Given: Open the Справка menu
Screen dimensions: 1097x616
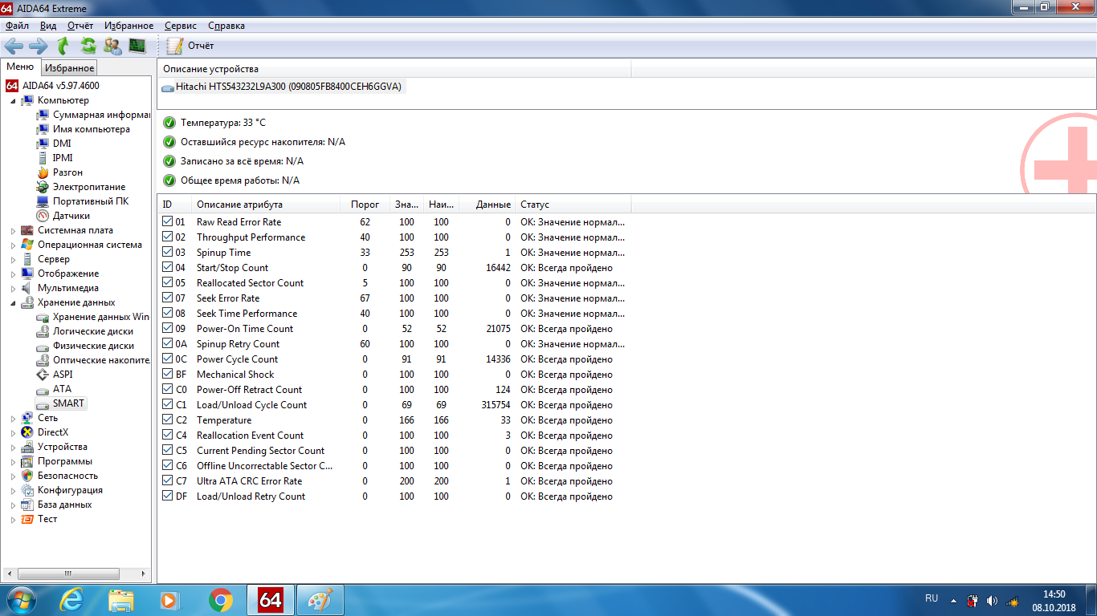Looking at the screenshot, I should click(226, 26).
